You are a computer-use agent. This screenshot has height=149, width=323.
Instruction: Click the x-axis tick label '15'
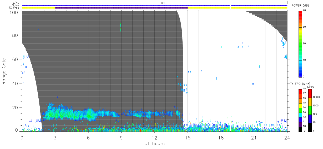point(188,138)
